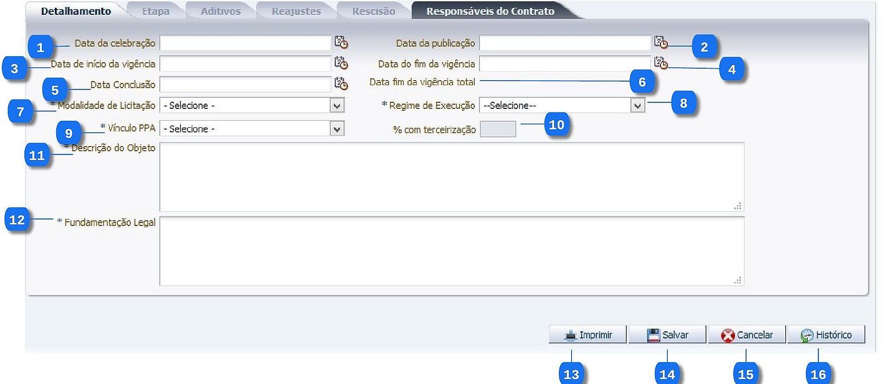Go to the Reajustes tab
The image size is (887, 384).
pos(296,11)
